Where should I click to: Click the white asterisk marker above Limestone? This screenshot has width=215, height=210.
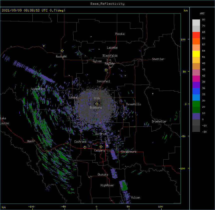(38, 86)
